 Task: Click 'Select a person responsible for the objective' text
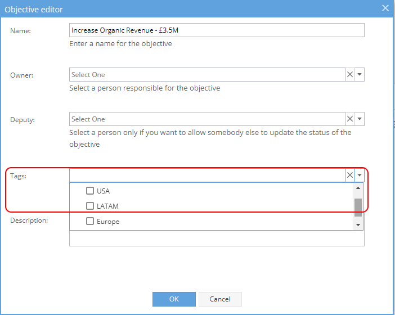click(x=145, y=88)
